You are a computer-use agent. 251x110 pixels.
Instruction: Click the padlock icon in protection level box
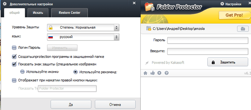click(x=50, y=27)
